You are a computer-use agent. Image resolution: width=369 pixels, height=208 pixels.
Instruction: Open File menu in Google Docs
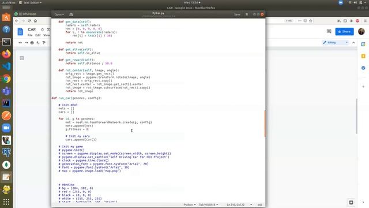pyautogui.click(x=30, y=35)
